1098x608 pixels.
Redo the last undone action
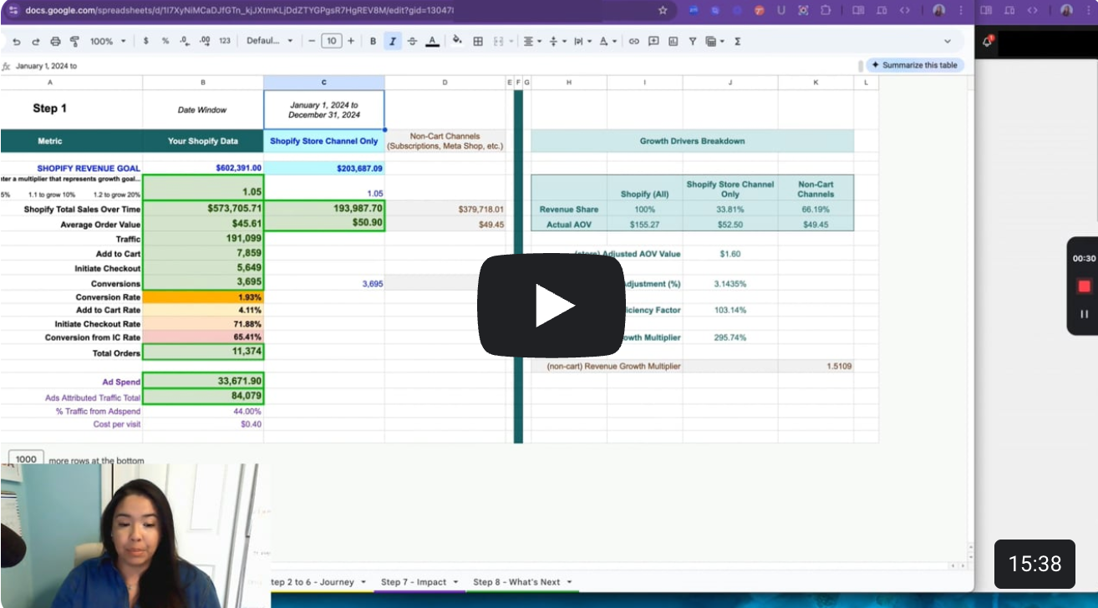point(36,41)
